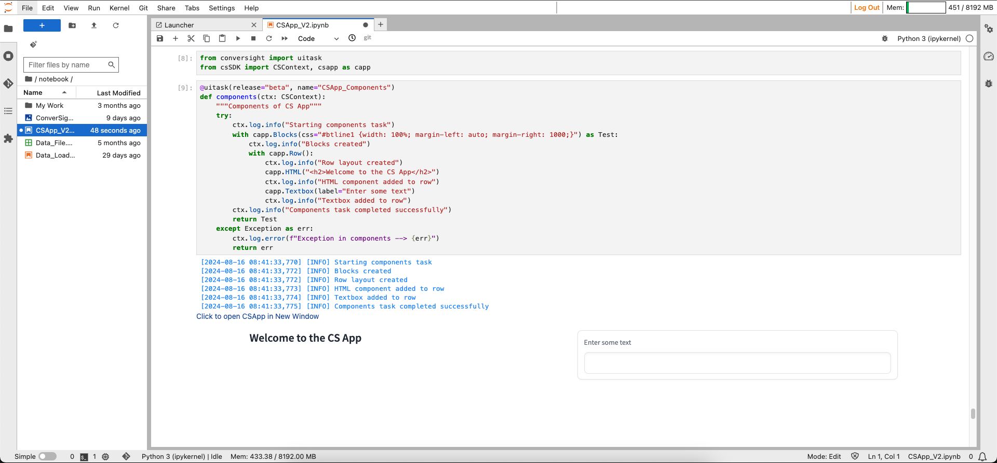Viewport: 997px width, 463px height.
Task: Interrupt the kernel with stop icon
Action: pyautogui.click(x=253, y=38)
